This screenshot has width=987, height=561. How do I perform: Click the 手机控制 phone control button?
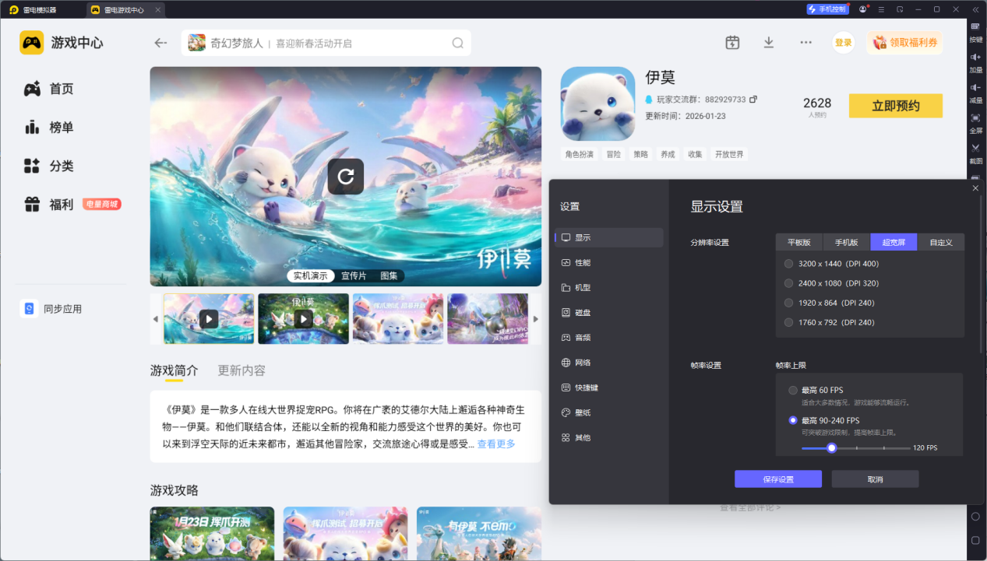827,9
